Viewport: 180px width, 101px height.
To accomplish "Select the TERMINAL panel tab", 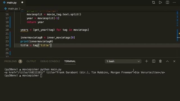I will (70, 61).
